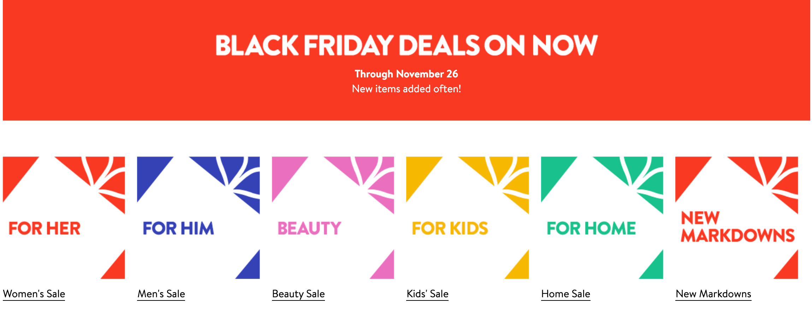Click the Home Sale link
This screenshot has height=310, width=812.
click(x=565, y=293)
